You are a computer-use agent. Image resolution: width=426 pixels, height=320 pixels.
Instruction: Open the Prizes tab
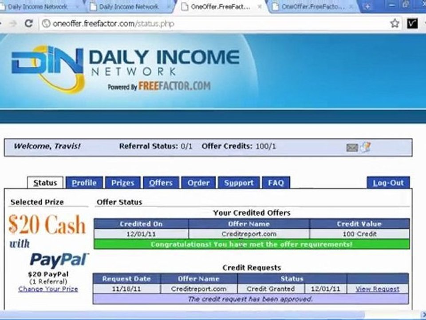pyautogui.click(x=123, y=183)
